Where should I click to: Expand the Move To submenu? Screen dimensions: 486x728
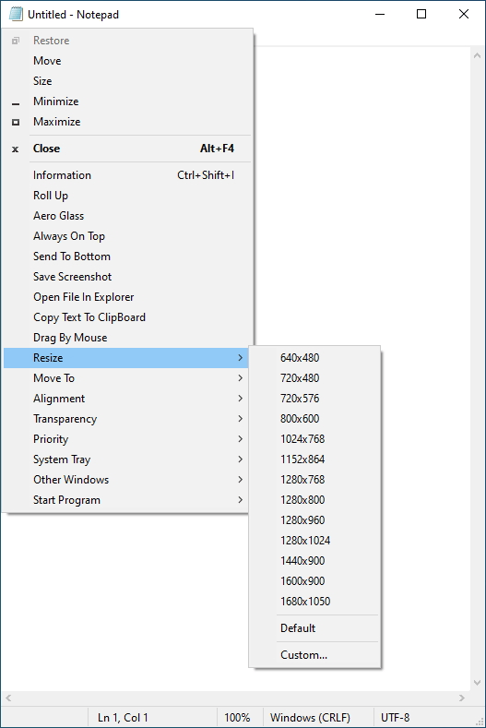coord(126,378)
